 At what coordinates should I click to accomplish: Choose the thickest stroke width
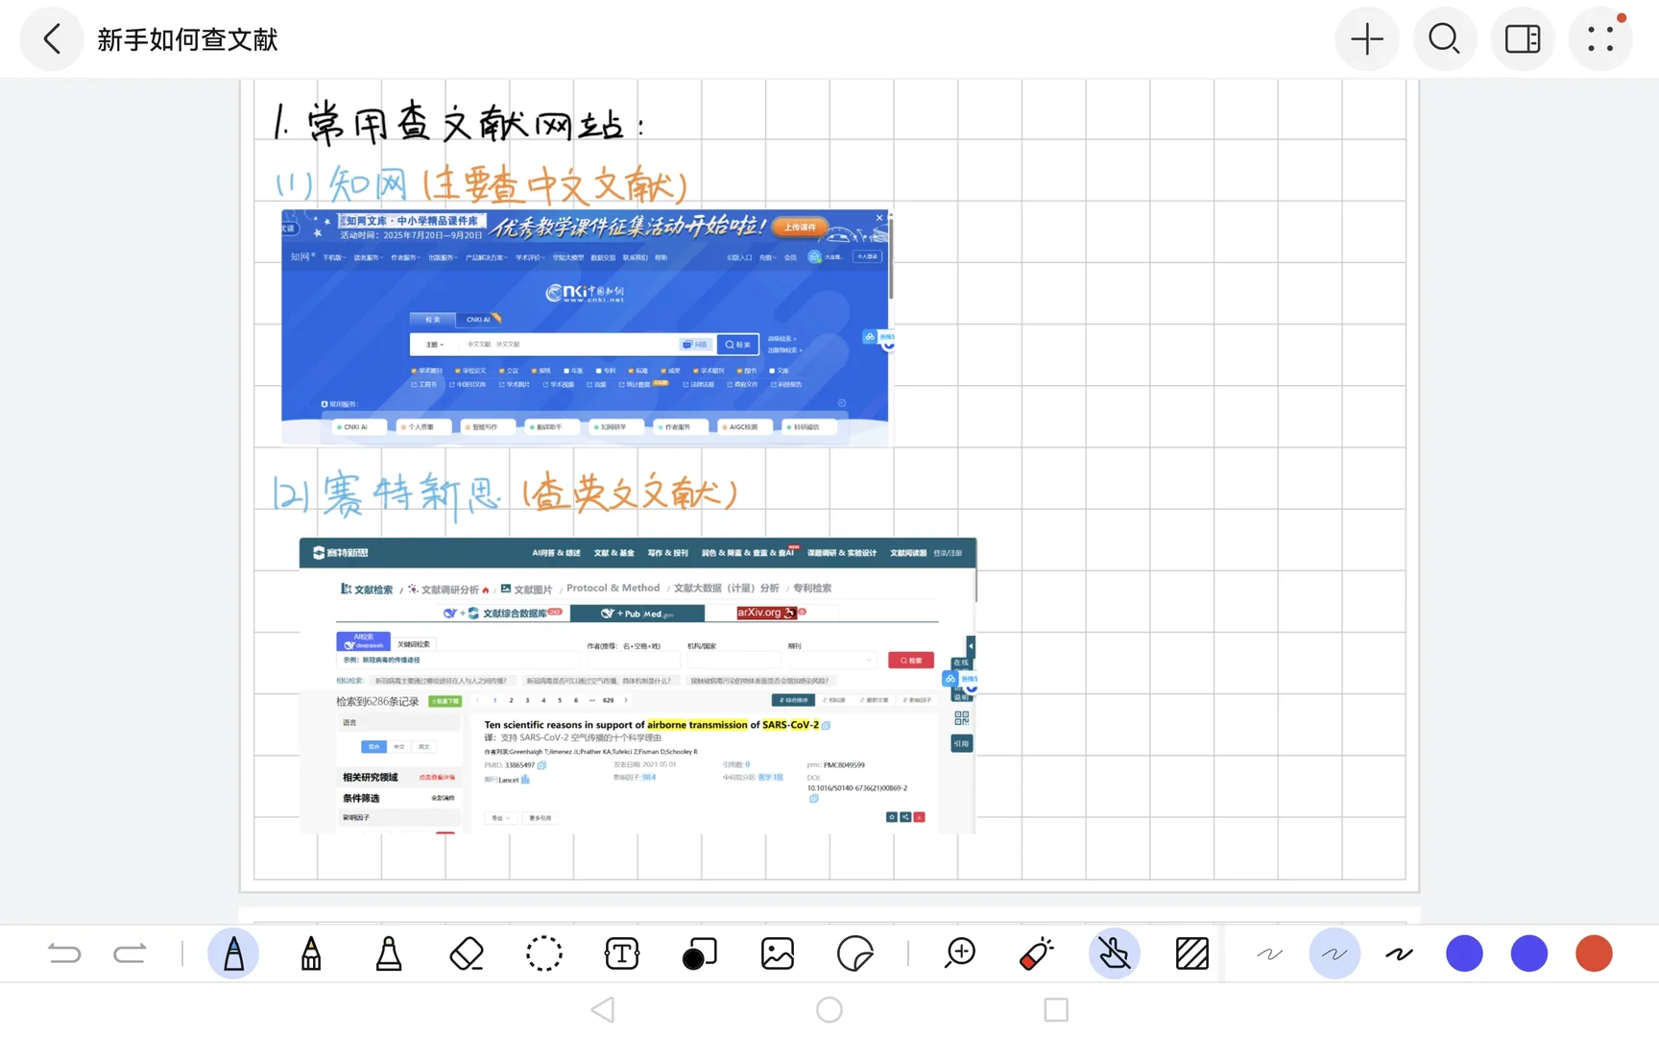pos(1400,953)
